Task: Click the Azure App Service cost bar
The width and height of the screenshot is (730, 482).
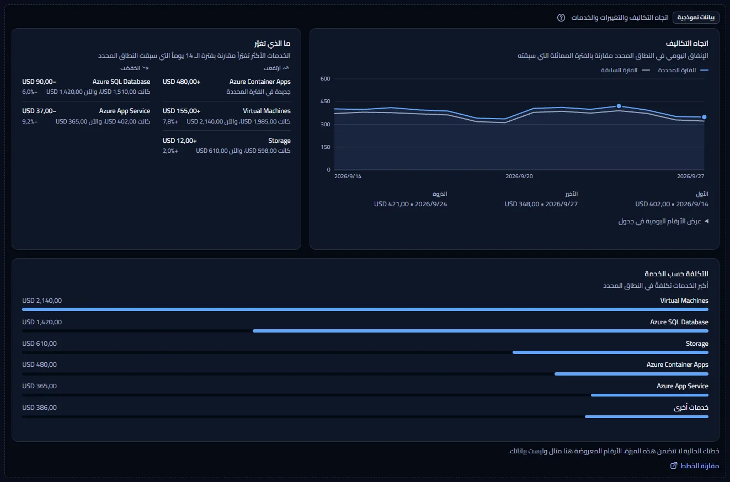Action: tap(649, 395)
